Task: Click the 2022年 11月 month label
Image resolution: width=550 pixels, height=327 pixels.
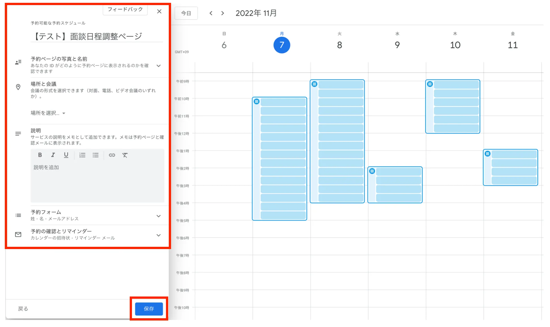Action: (256, 13)
